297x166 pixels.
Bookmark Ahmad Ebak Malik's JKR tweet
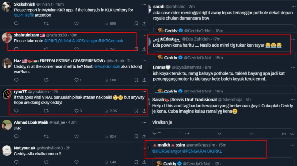[136, 136]
